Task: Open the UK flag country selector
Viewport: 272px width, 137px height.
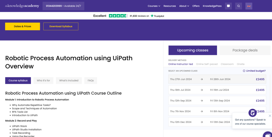Action: coord(249,6)
